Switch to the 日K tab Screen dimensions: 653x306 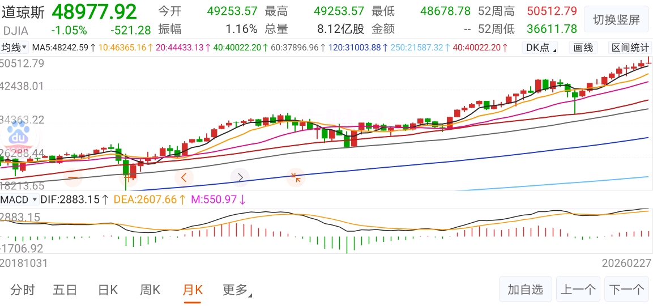tap(108, 290)
